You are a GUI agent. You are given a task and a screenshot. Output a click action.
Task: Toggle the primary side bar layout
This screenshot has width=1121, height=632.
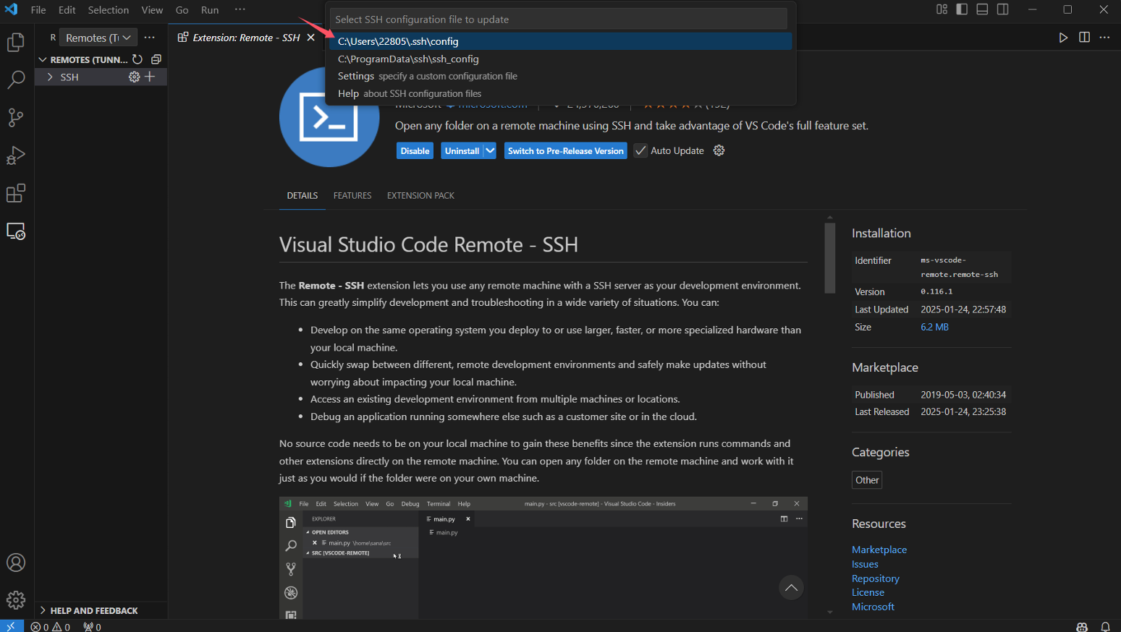point(962,9)
